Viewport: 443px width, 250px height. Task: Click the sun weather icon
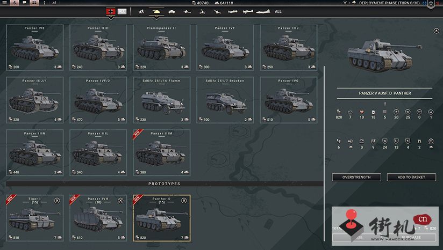click(x=345, y=3)
